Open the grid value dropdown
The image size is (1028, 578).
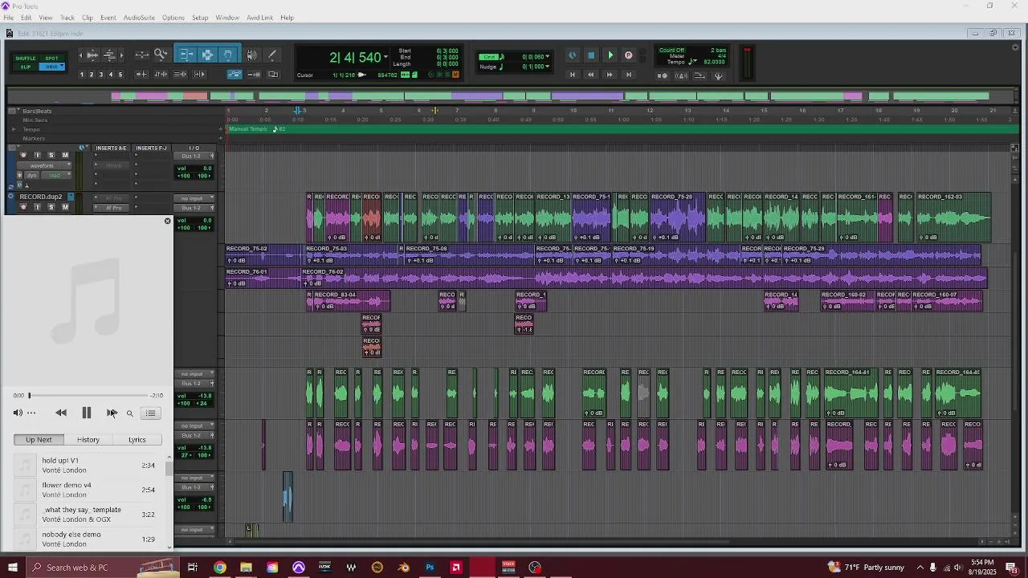(549, 57)
